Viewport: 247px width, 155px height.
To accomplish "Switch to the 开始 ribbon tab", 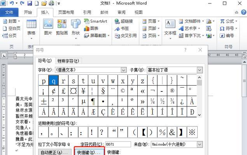I will click(28, 12).
